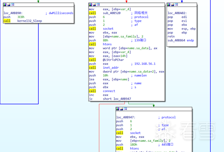Viewport: 224px width, 152px height.
Task: Select the 1BDh port value
Action: pyautogui.click(x=133, y=145)
